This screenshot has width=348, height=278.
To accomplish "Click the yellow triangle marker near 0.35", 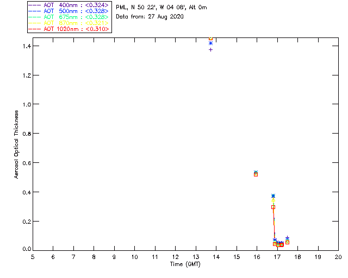I will click(x=273, y=200).
